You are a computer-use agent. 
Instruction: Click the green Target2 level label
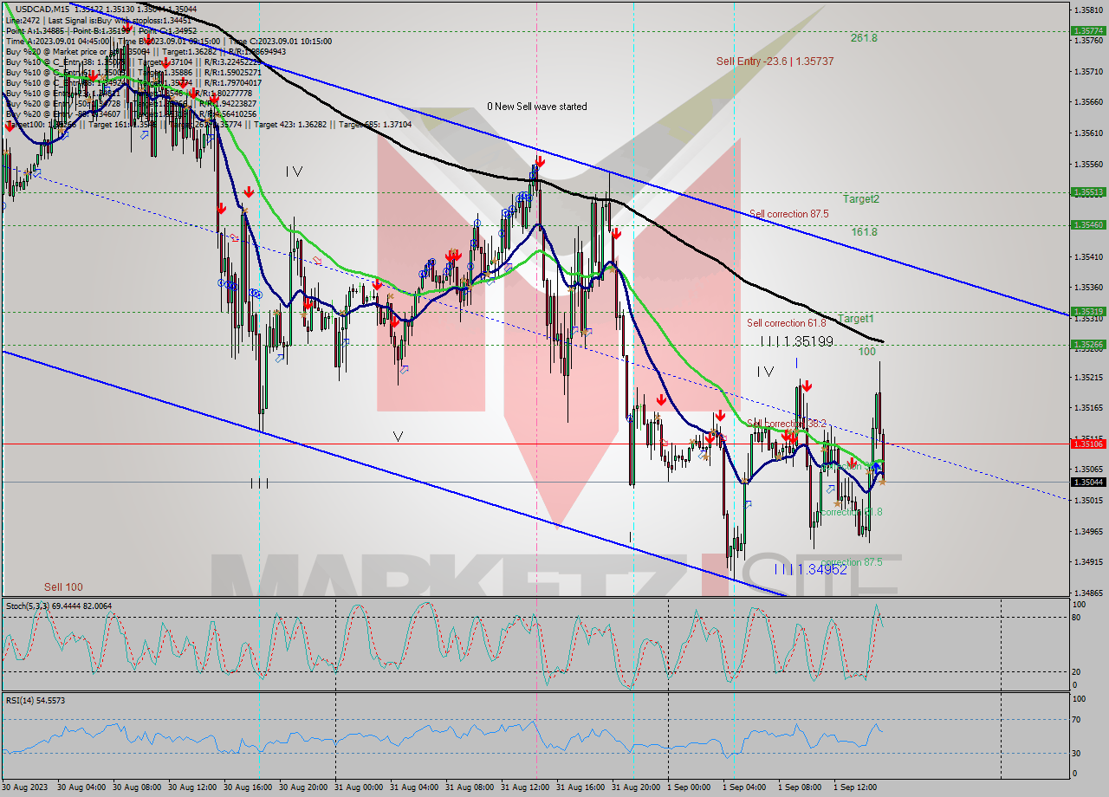861,198
